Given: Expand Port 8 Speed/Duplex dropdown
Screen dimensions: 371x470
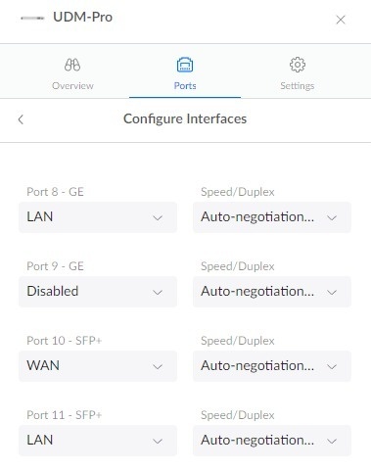Looking at the screenshot, I should click(x=272, y=217).
